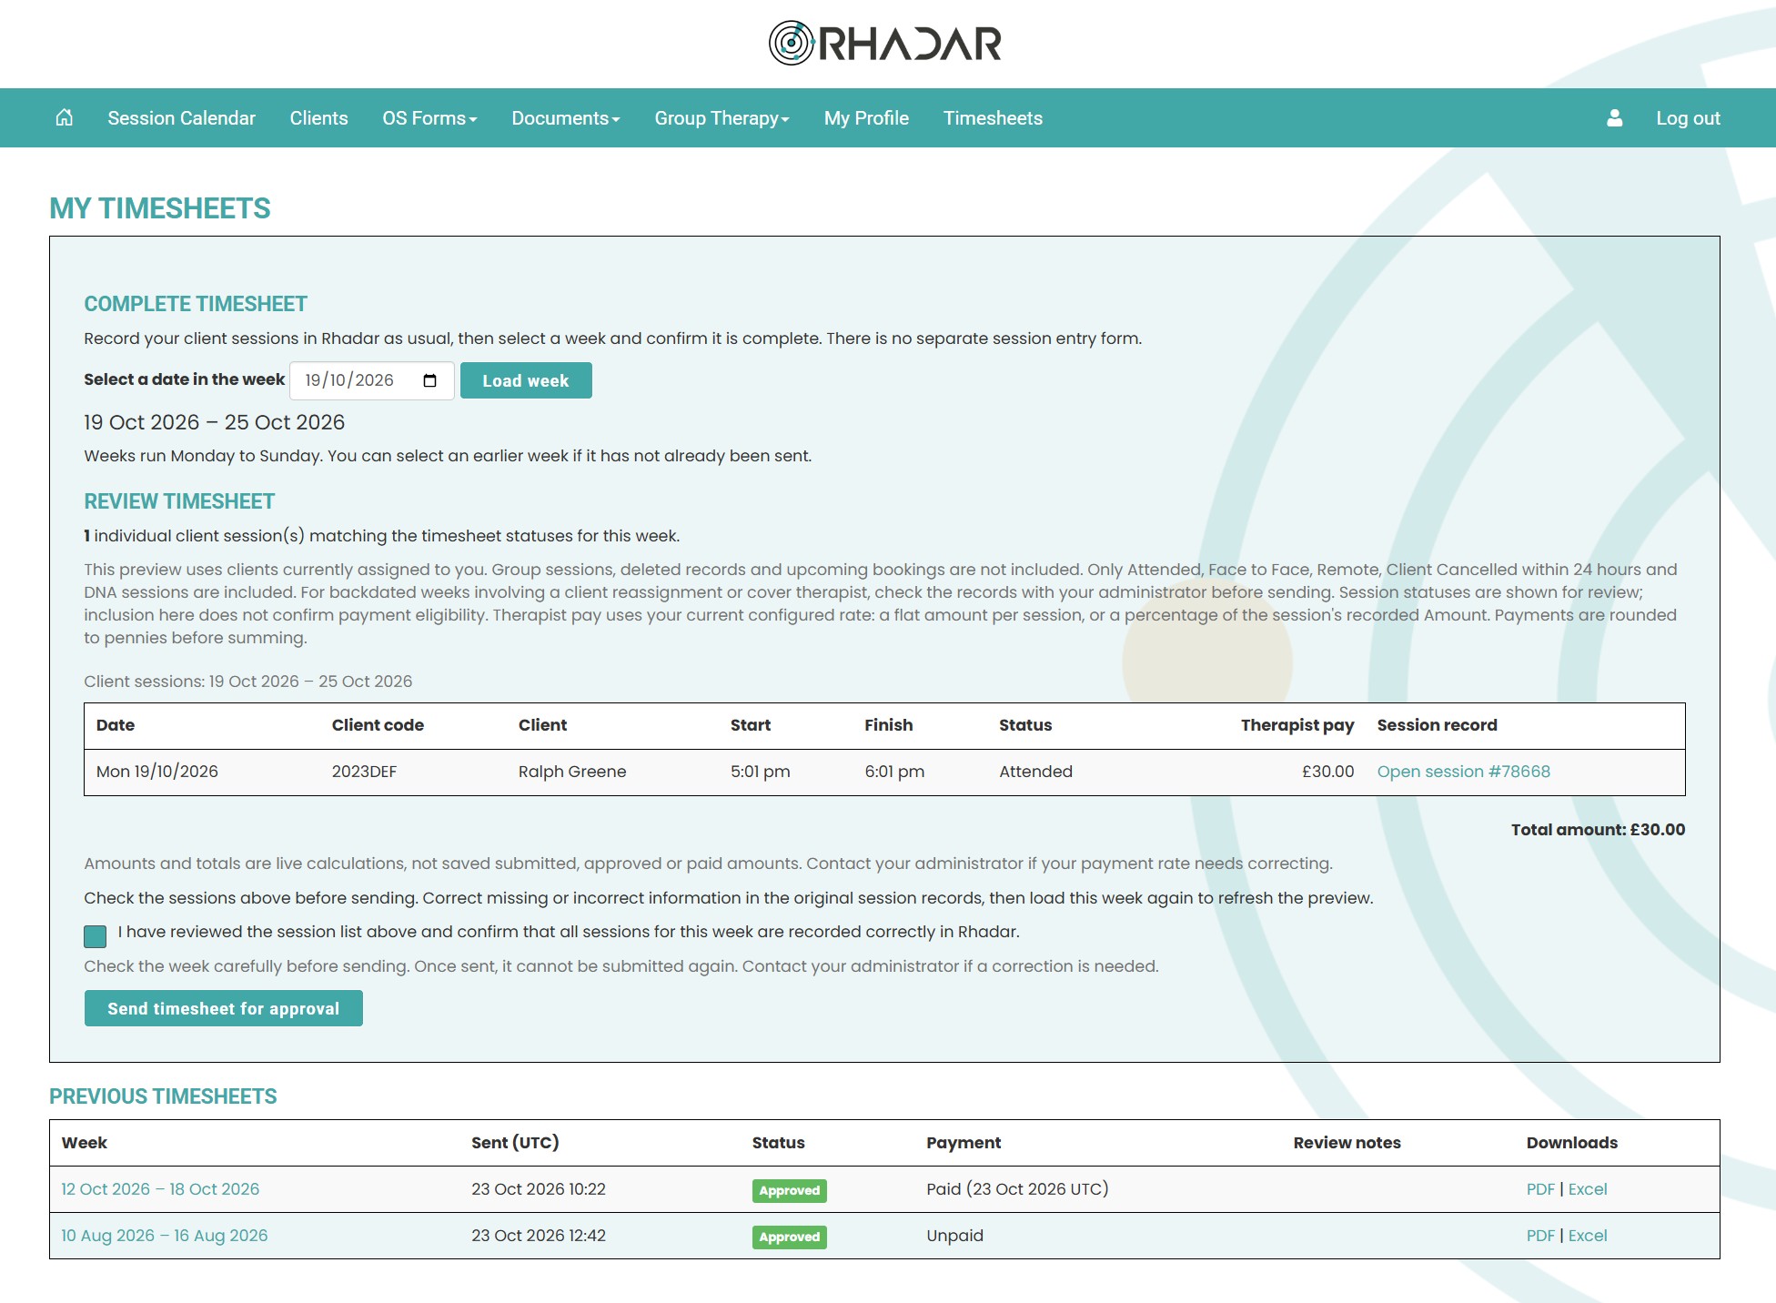Image resolution: width=1776 pixels, height=1303 pixels.
Task: Open session #78668 record link
Action: click(1463, 772)
